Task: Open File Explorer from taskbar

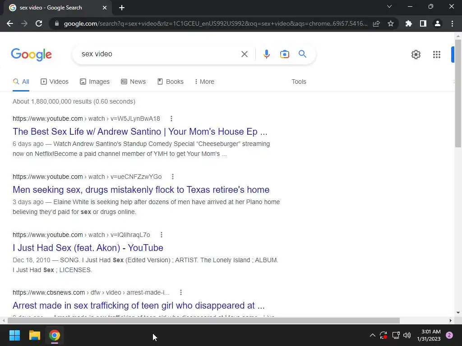Action: 34,335
